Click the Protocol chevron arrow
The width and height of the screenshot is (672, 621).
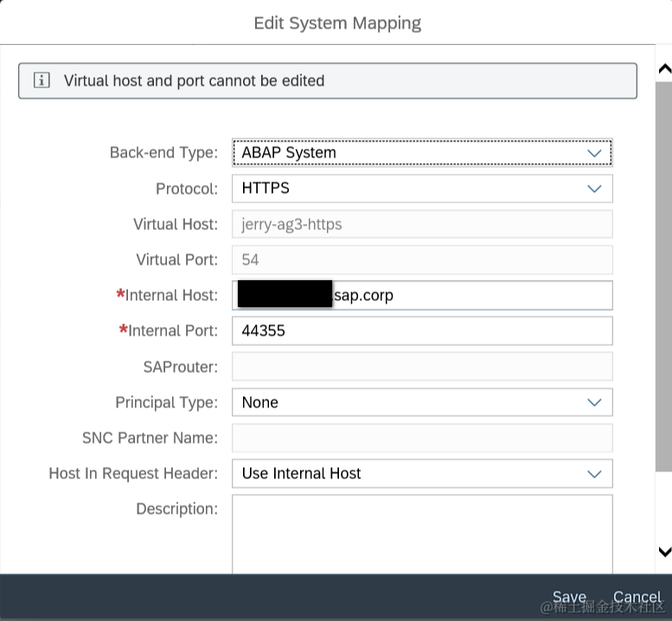pyautogui.click(x=594, y=189)
